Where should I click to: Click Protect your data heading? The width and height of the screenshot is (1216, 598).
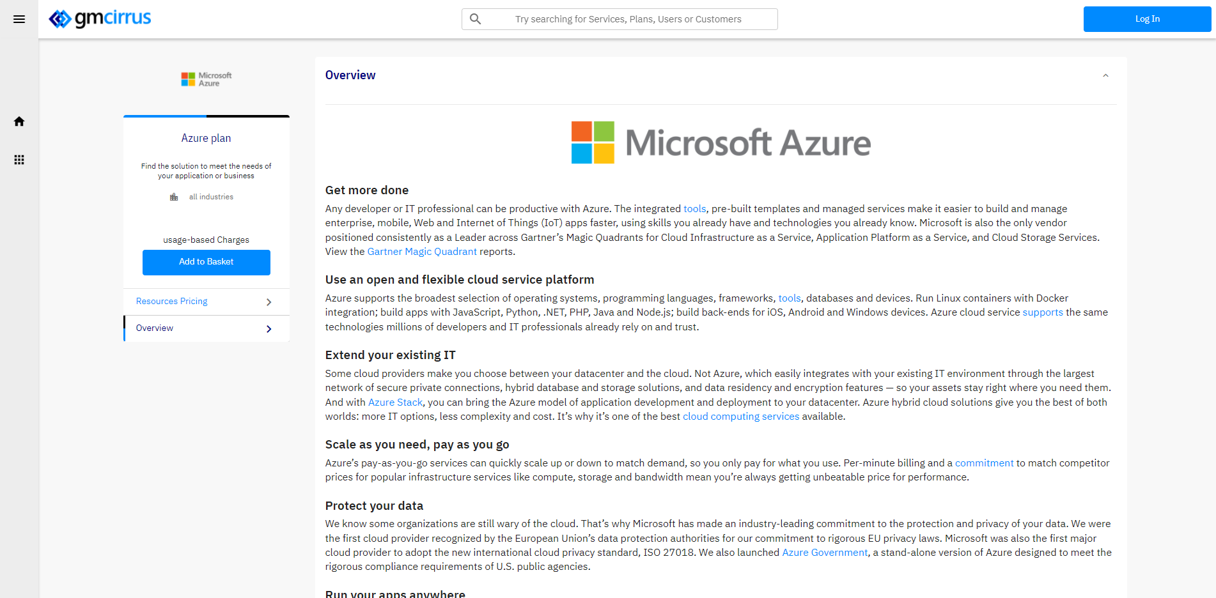pos(374,506)
